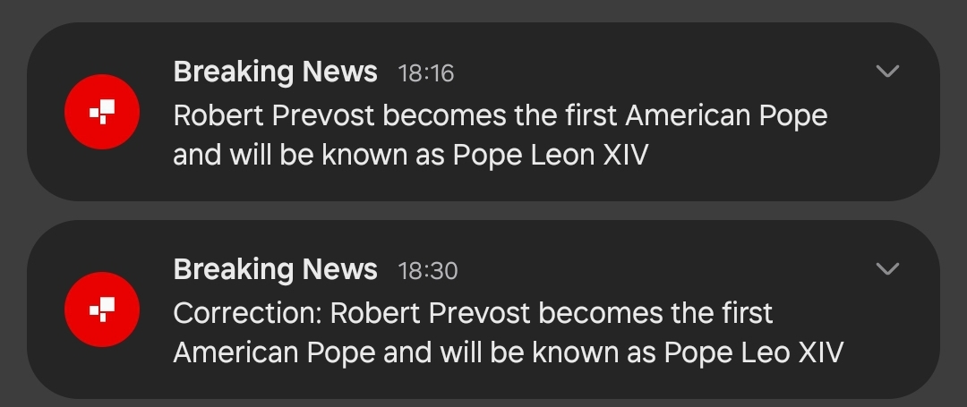Screen dimensions: 967x407
Task: Expand the 18:30 Correction notification chevron
Action: 887,269
